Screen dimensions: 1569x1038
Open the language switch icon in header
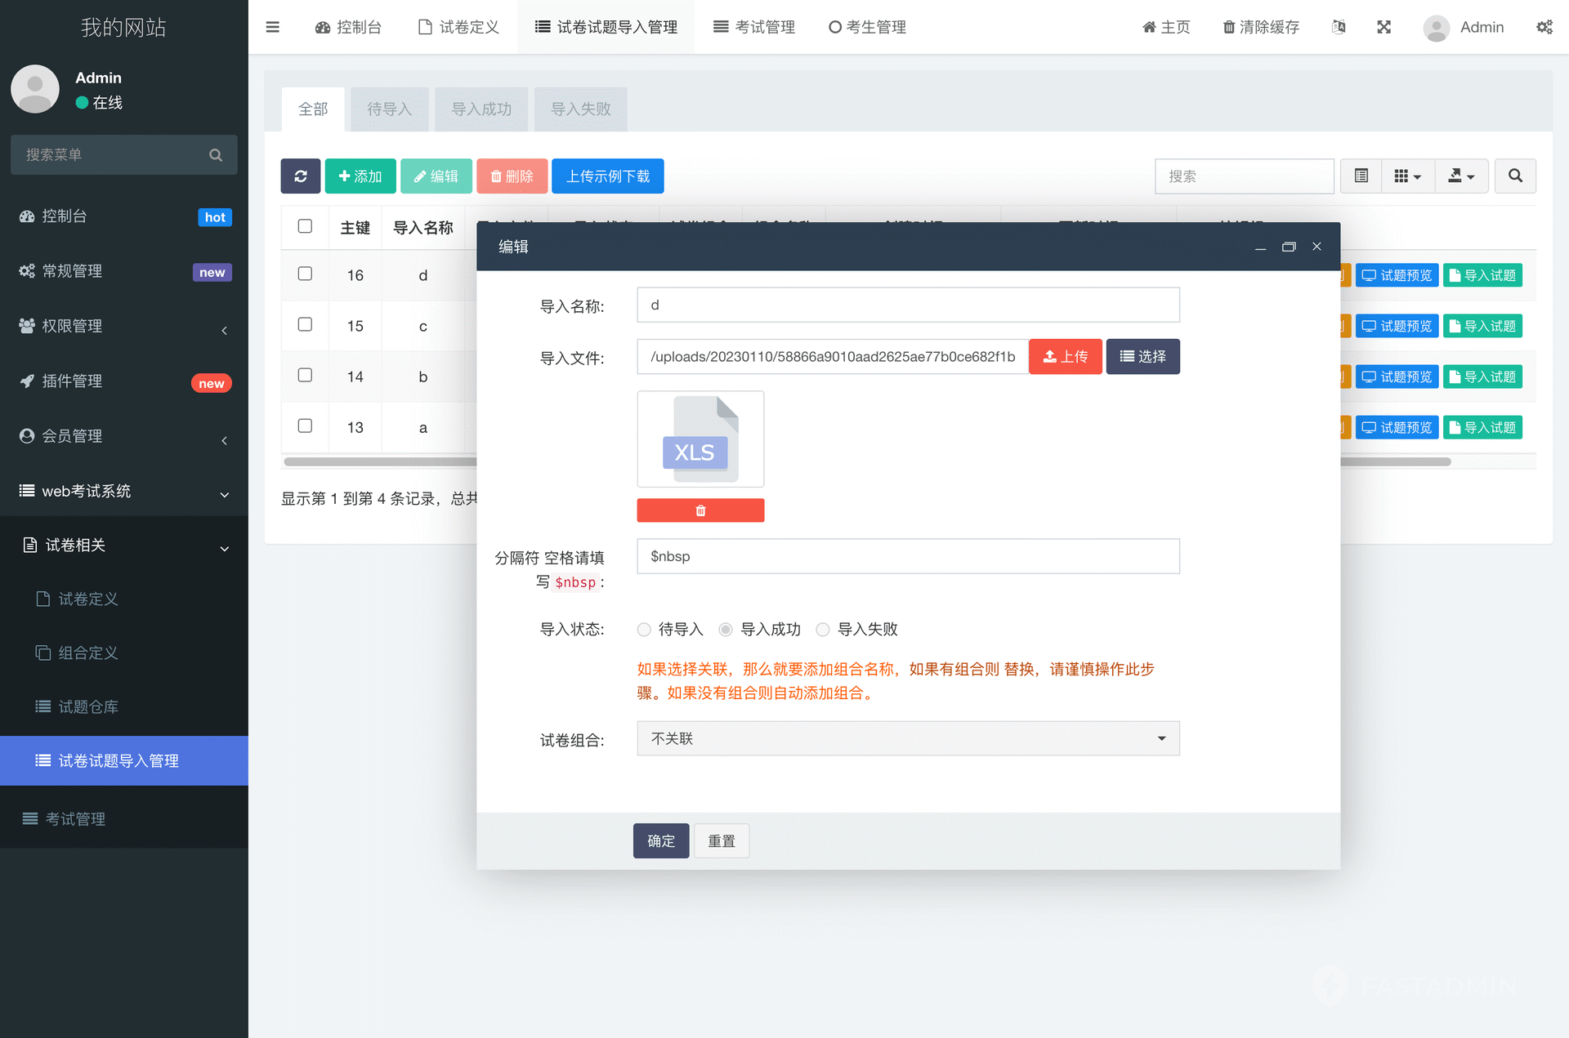click(x=1339, y=27)
